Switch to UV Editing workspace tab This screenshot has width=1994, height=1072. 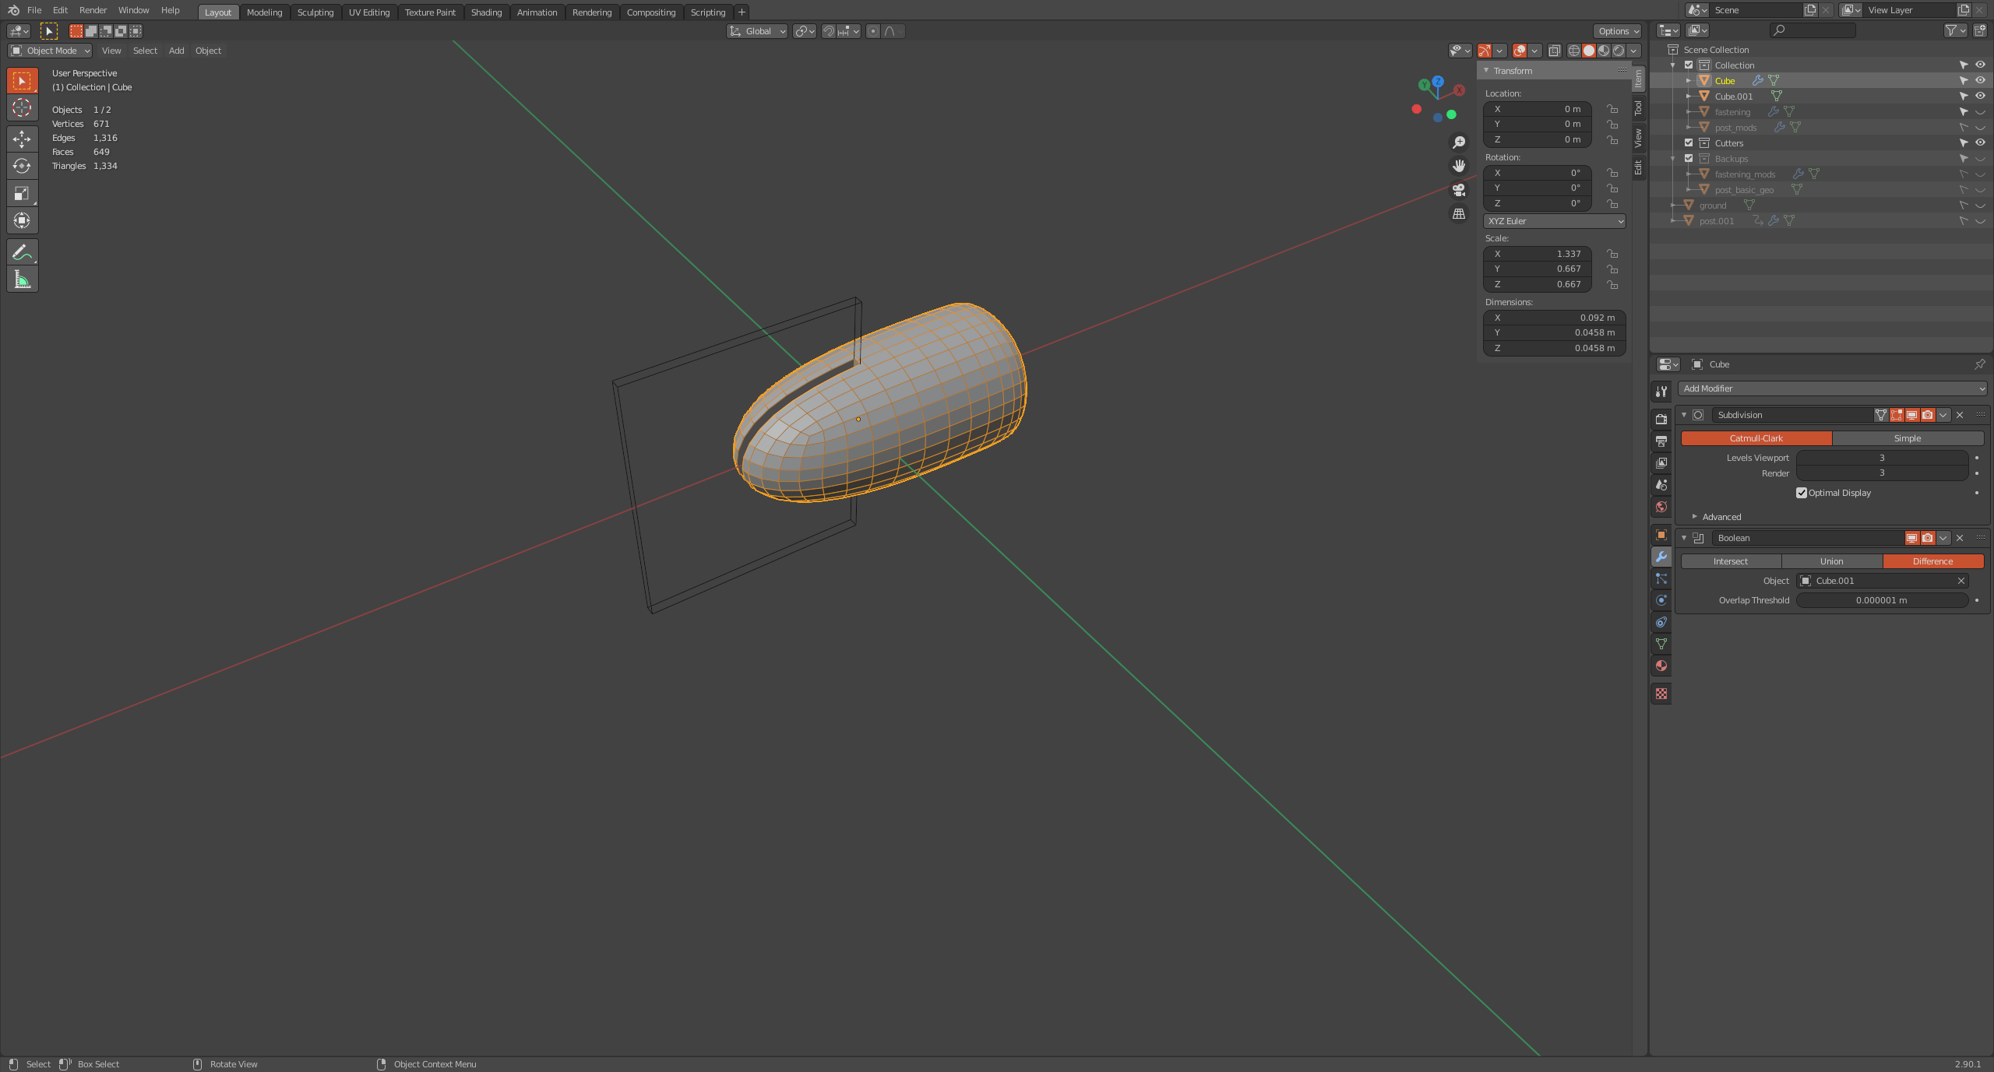369,12
